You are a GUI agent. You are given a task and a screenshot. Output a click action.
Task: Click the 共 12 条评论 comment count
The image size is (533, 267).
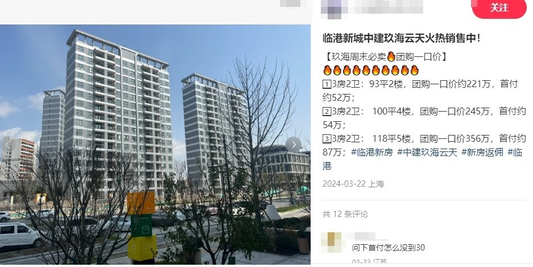click(345, 214)
